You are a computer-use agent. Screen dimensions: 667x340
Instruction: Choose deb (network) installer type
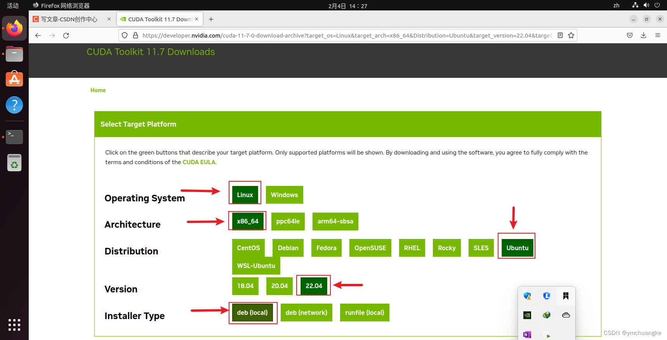point(306,313)
